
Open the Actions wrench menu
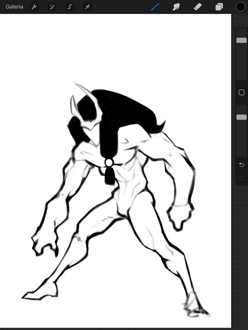pyautogui.click(x=34, y=7)
